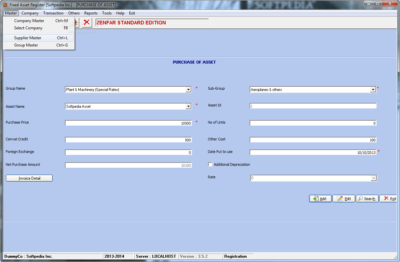Click the Net Purchase Amount field
Viewport: 400px width, 262px height.
tap(128, 165)
